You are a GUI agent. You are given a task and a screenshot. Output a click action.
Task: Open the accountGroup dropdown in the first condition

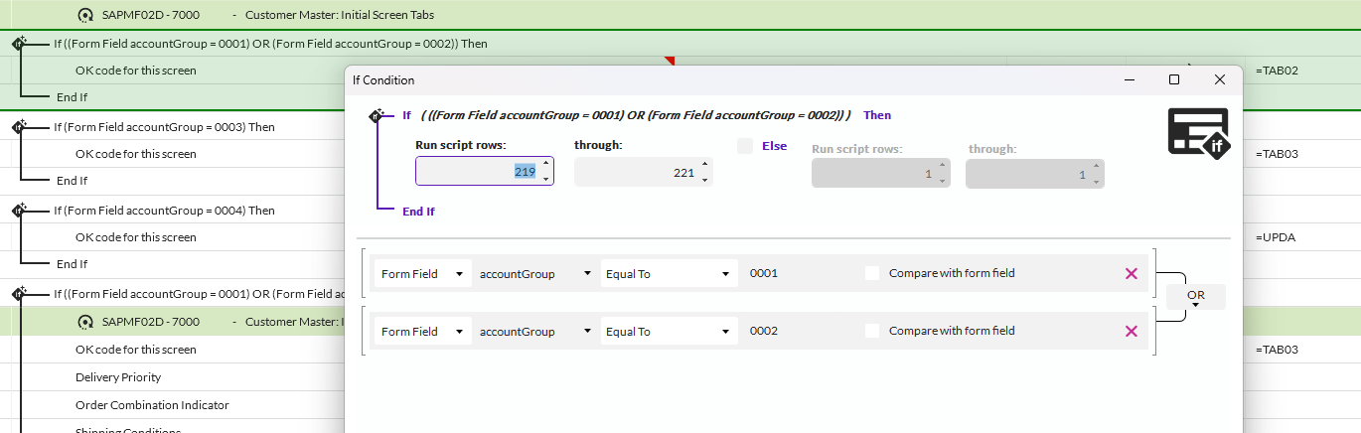click(x=534, y=273)
